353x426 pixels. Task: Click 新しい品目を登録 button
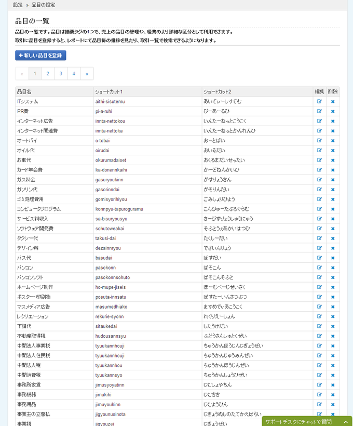tap(40, 56)
